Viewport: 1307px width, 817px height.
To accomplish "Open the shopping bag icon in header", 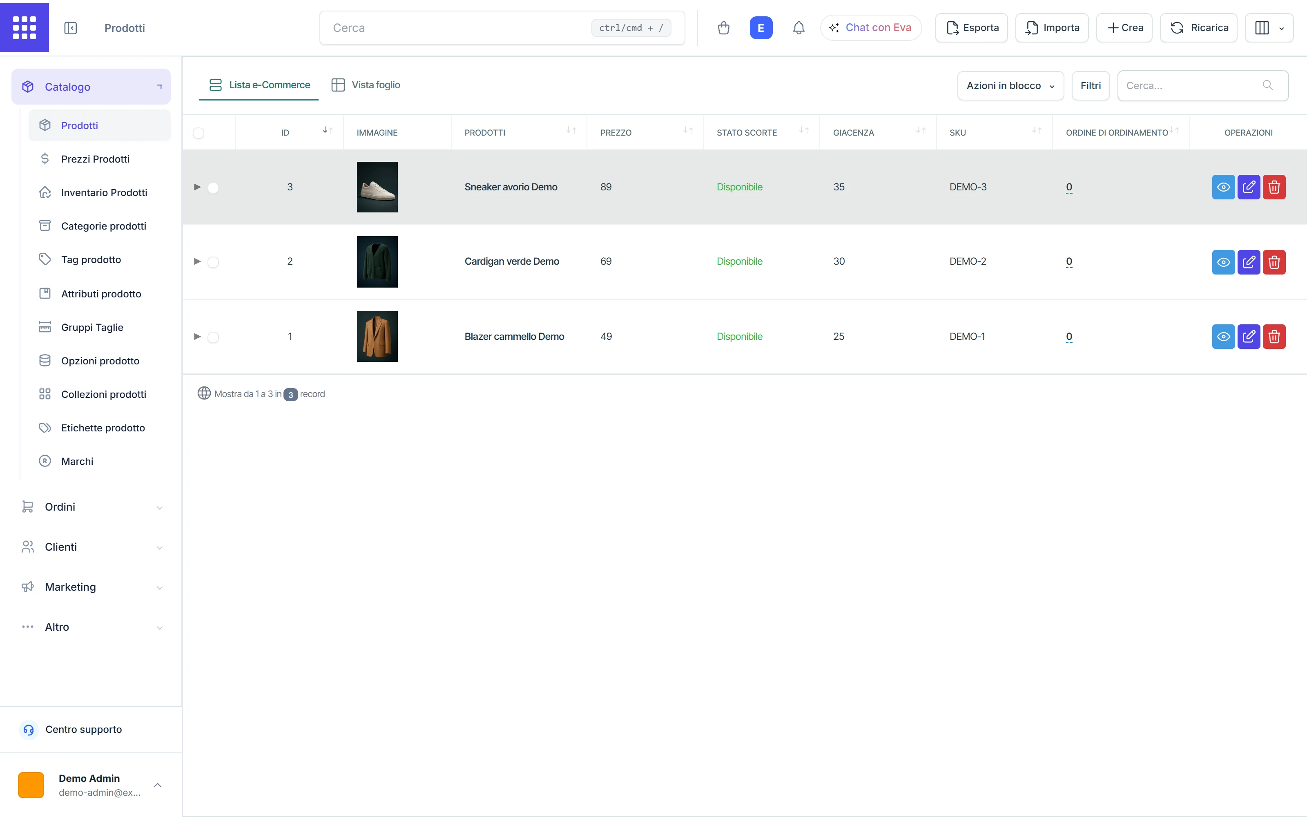I will coord(724,27).
